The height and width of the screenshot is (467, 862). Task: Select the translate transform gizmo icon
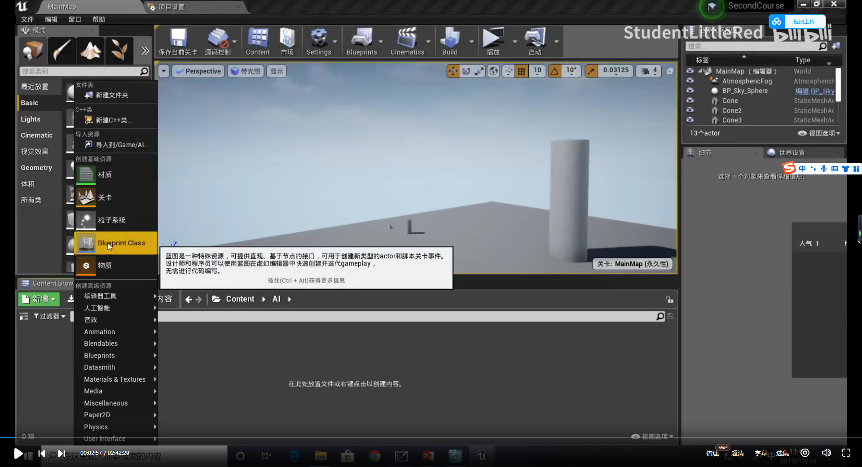click(x=453, y=71)
